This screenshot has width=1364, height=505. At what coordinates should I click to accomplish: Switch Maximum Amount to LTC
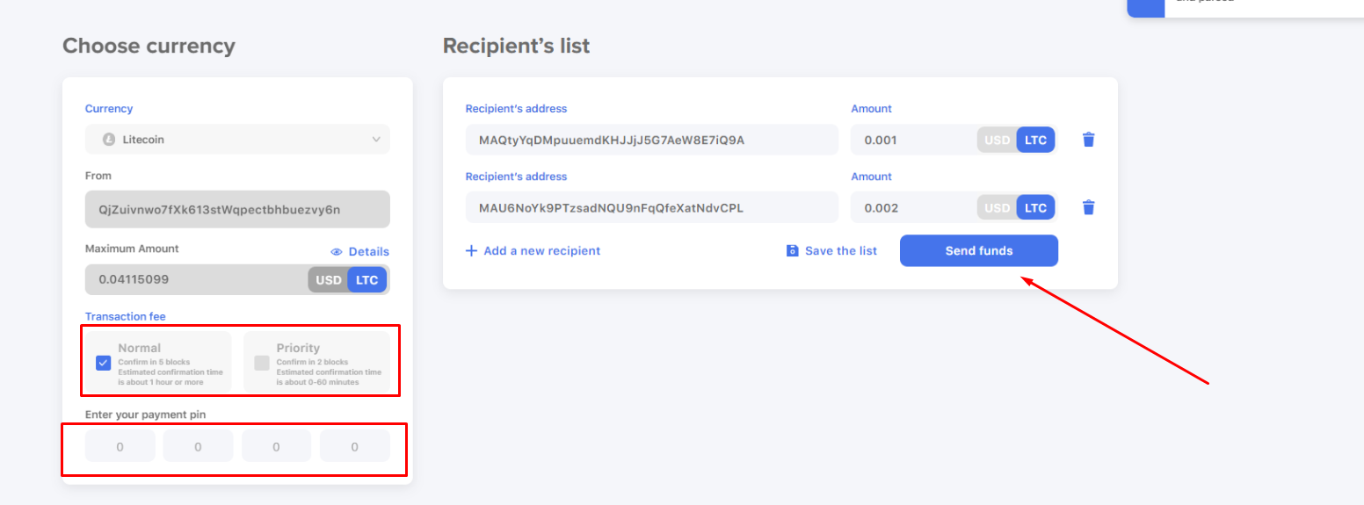click(x=367, y=280)
